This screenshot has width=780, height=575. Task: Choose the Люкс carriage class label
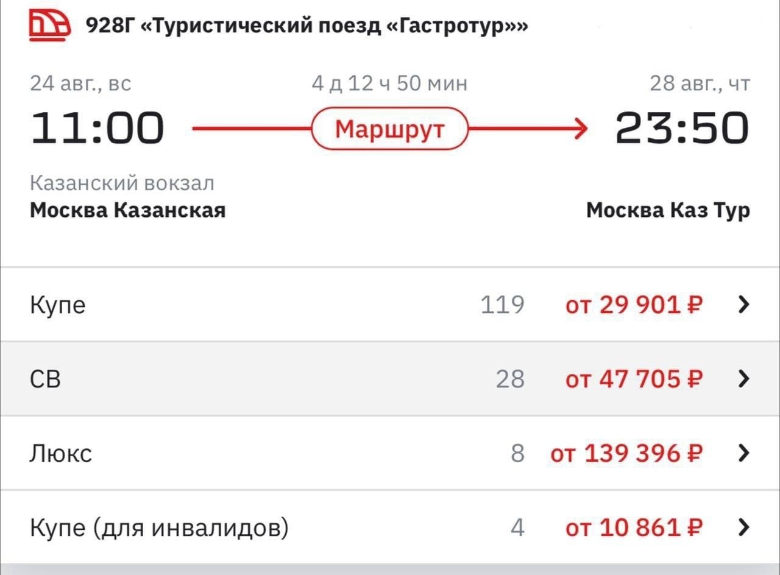(61, 454)
